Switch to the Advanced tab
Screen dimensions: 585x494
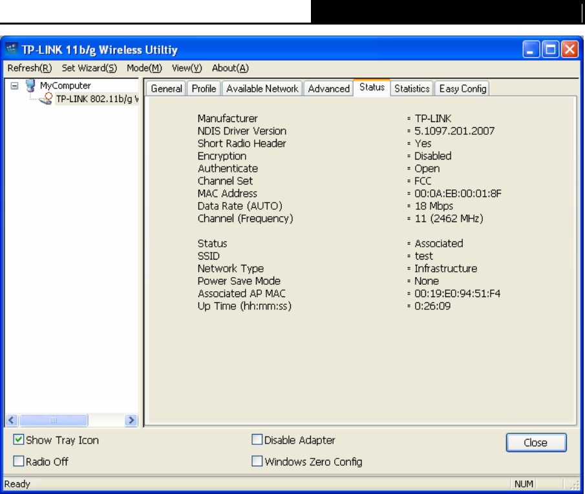pos(328,88)
